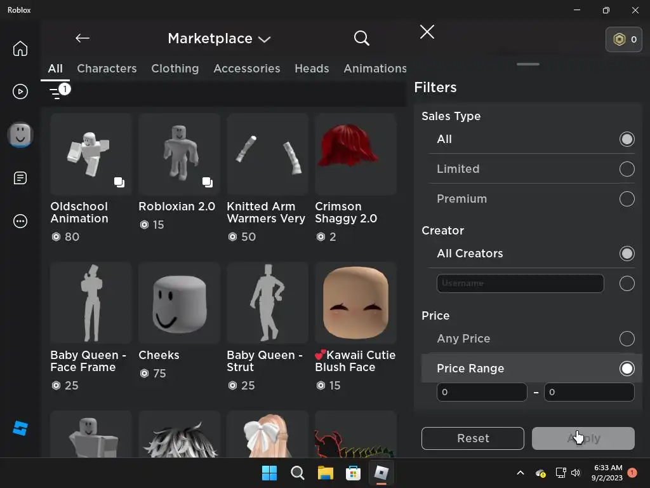Open the volume speaker tray icon

tap(576, 473)
